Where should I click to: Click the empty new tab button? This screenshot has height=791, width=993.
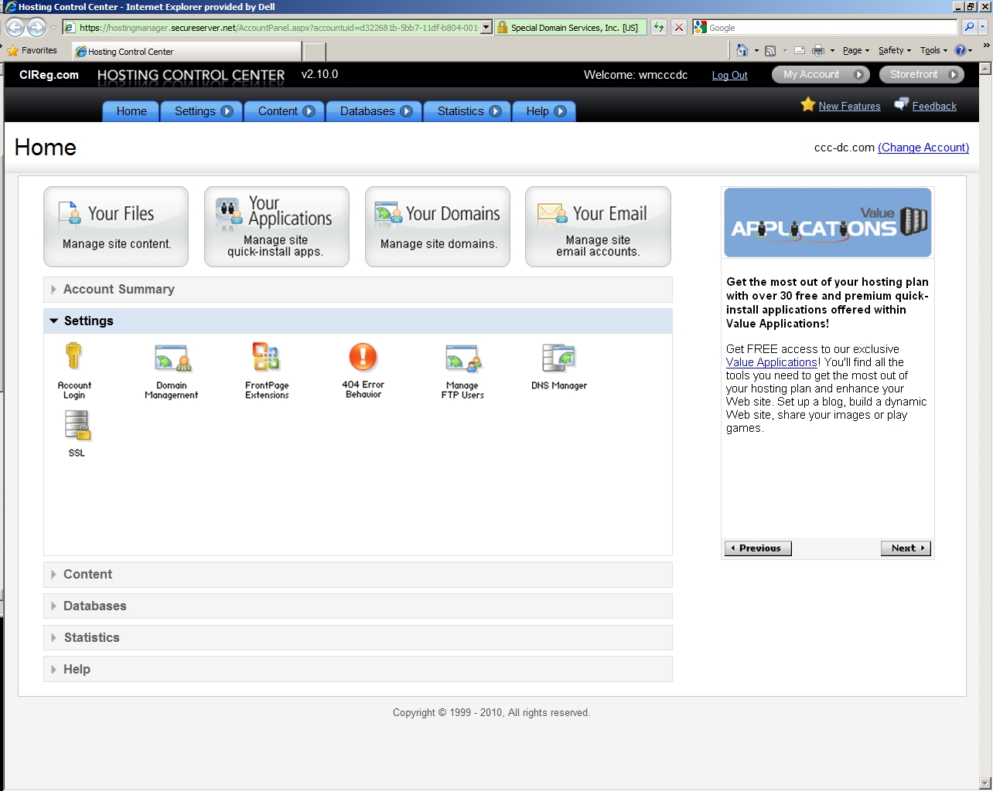314,52
